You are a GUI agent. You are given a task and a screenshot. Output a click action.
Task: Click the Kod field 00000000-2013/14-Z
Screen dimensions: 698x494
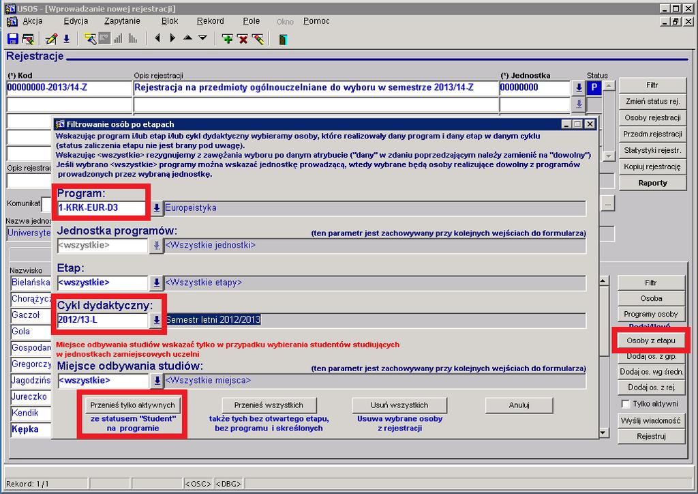click(70, 88)
